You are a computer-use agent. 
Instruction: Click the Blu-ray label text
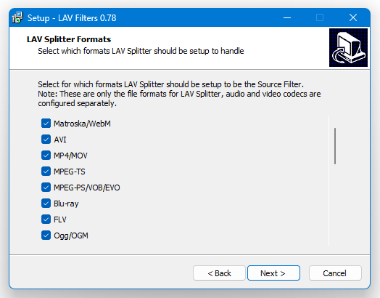[x=66, y=204]
